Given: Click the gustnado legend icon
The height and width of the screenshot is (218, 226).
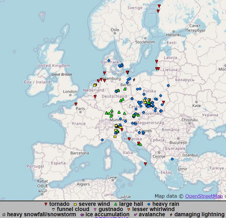Looking at the screenshot, I should point(95,210).
